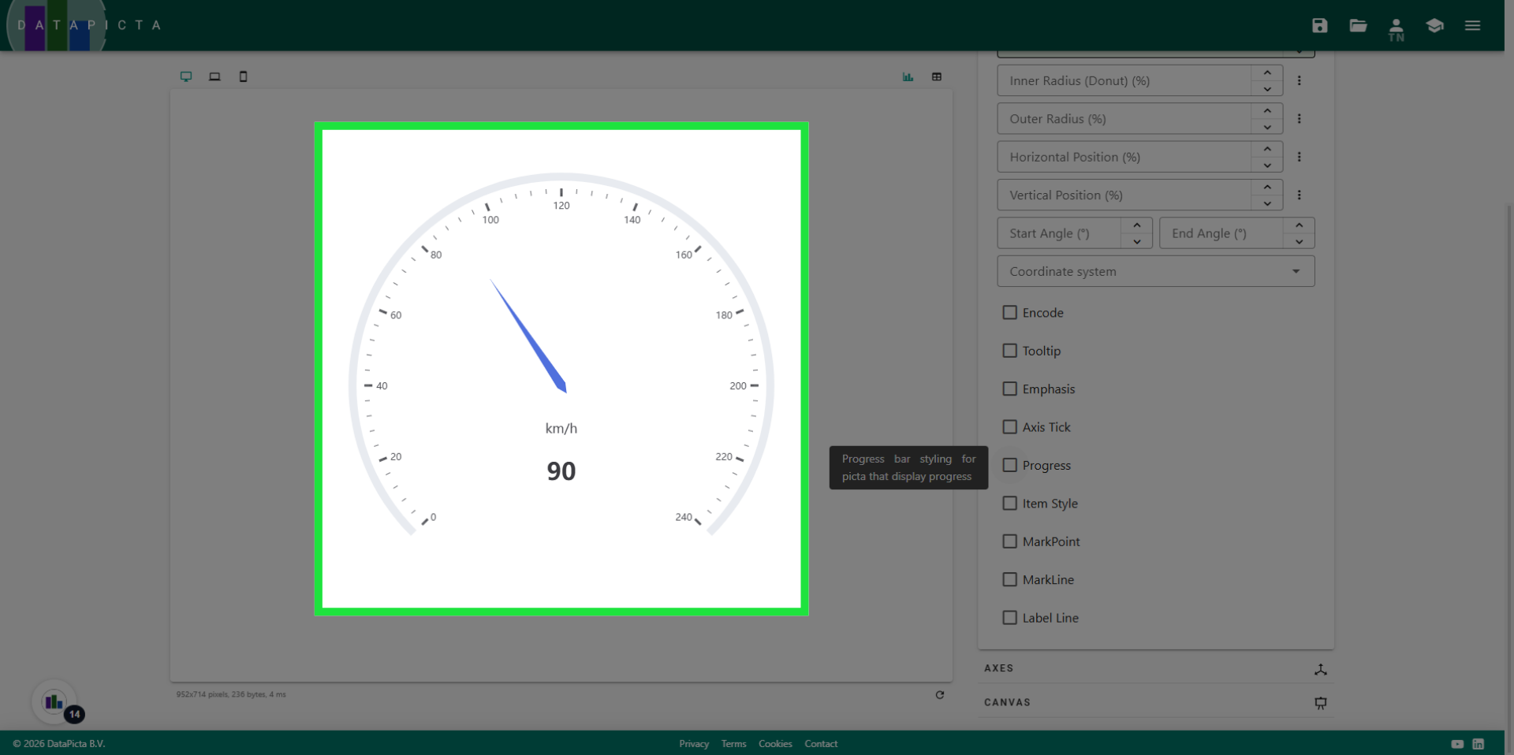
Task: Enable the Tooltip checkbox
Action: [x=1009, y=351]
